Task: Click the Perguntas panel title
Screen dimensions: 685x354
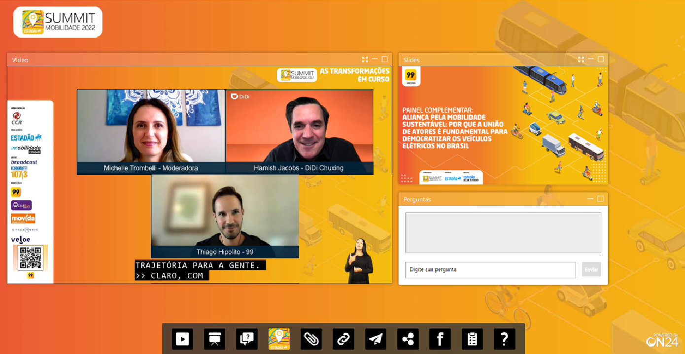Action: 417,199
